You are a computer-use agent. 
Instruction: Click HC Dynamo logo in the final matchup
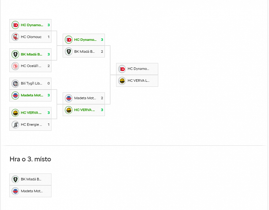coord(122,69)
